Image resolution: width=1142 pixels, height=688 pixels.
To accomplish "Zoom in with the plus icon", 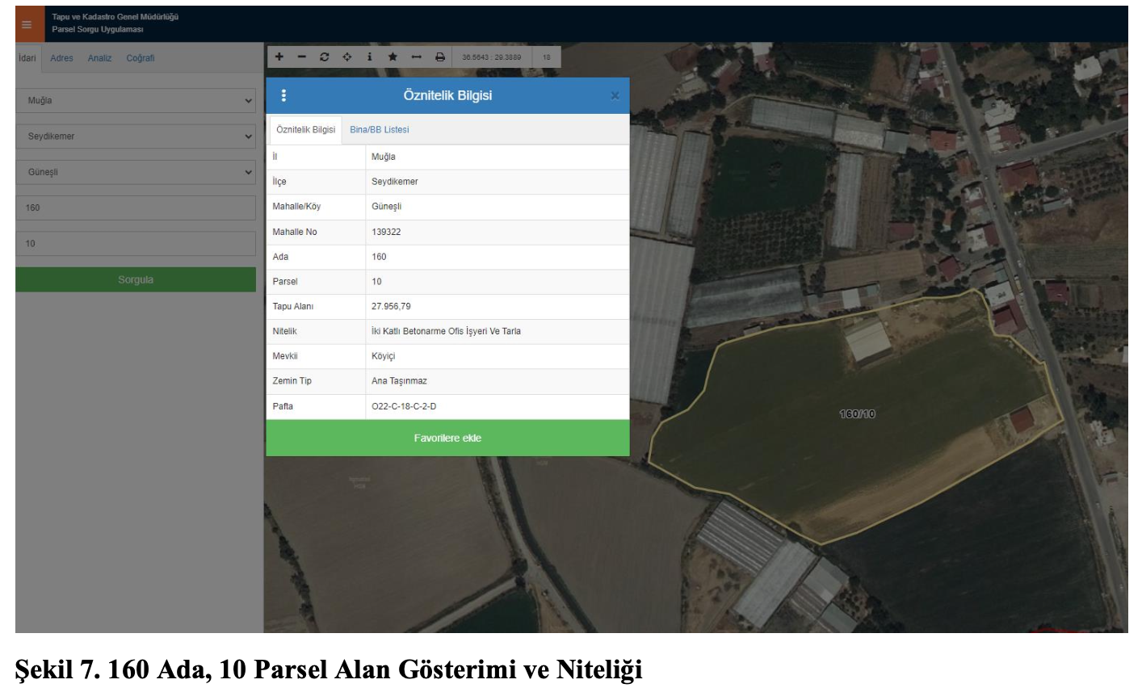I will [279, 57].
